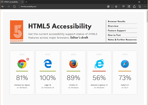Reload the page with the Refresh icon
This screenshot has height=105, width=148.
pos(14,7)
